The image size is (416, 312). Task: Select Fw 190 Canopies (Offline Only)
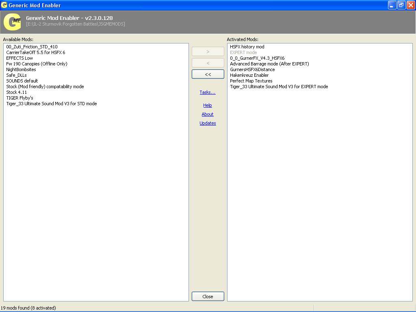(x=37, y=64)
